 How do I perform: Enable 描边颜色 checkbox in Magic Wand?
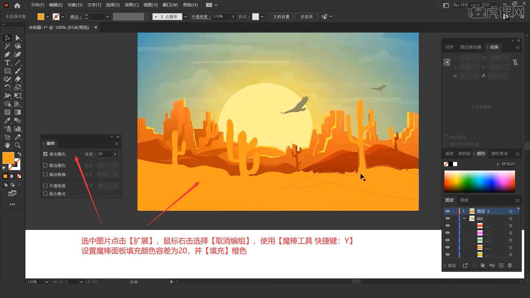[45, 165]
